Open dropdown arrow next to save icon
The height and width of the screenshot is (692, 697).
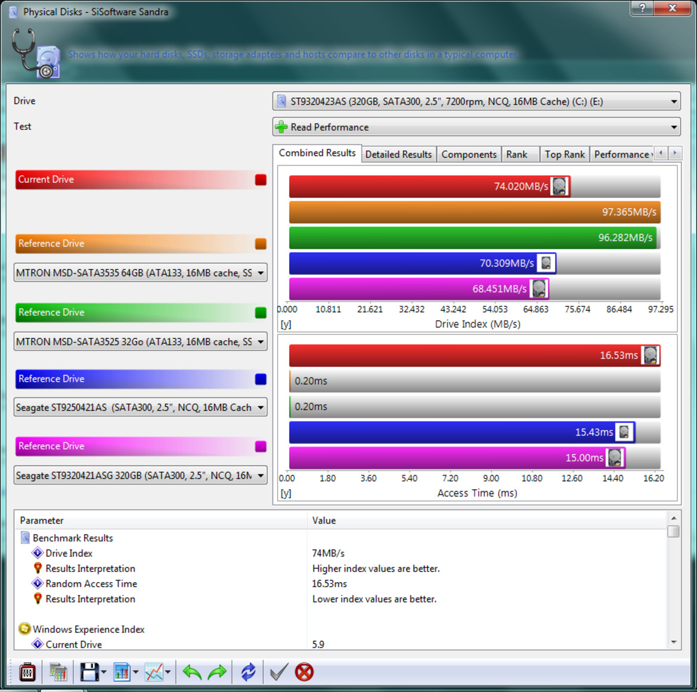coord(104,672)
